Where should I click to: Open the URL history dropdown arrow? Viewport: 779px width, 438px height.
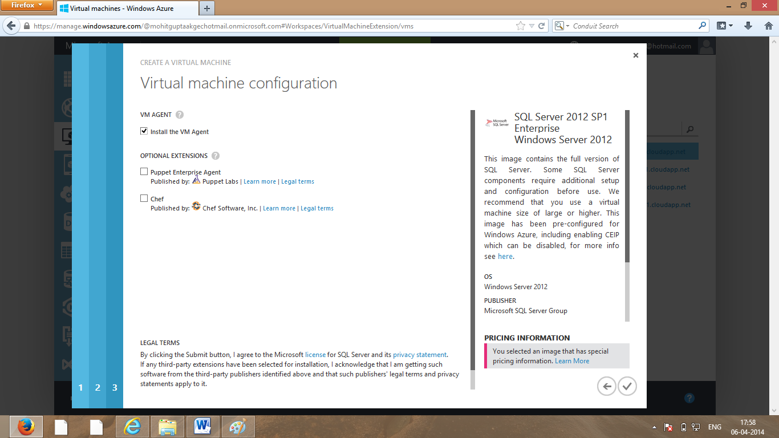click(x=531, y=26)
